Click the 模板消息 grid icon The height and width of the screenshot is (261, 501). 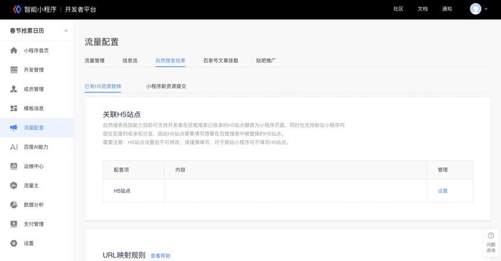pyautogui.click(x=14, y=108)
